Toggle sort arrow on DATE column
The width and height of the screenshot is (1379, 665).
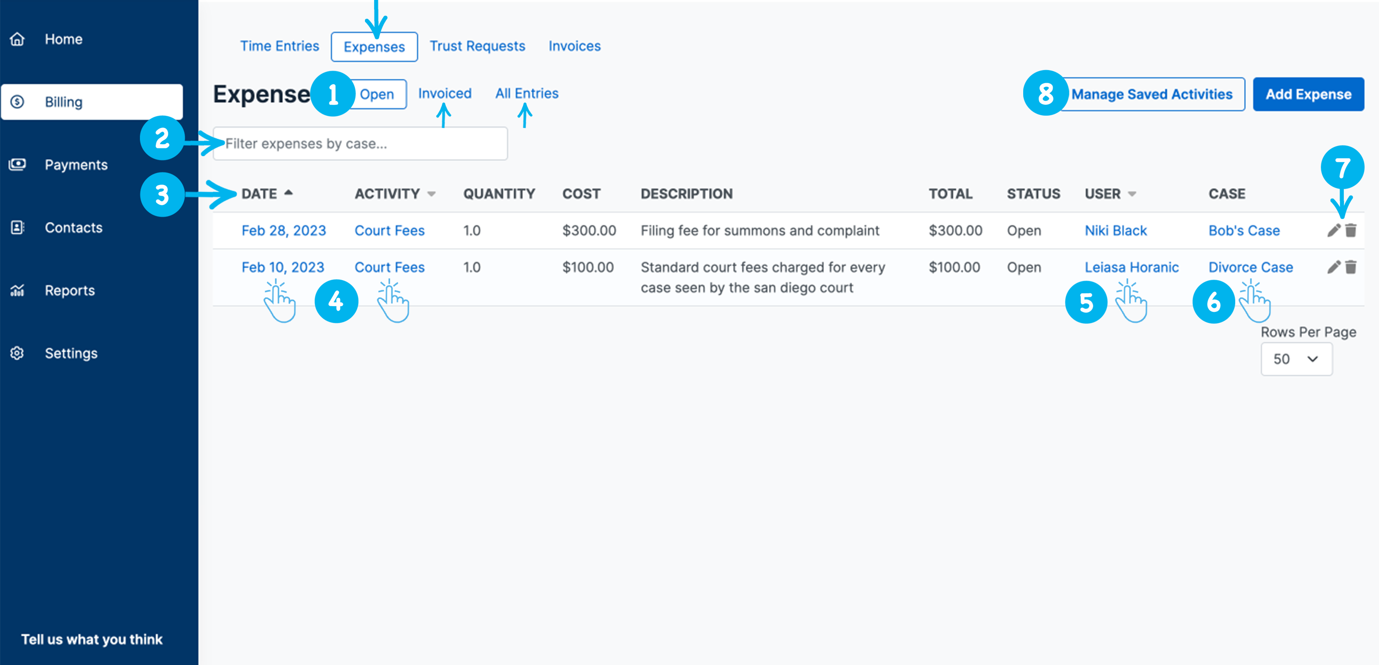(x=288, y=193)
